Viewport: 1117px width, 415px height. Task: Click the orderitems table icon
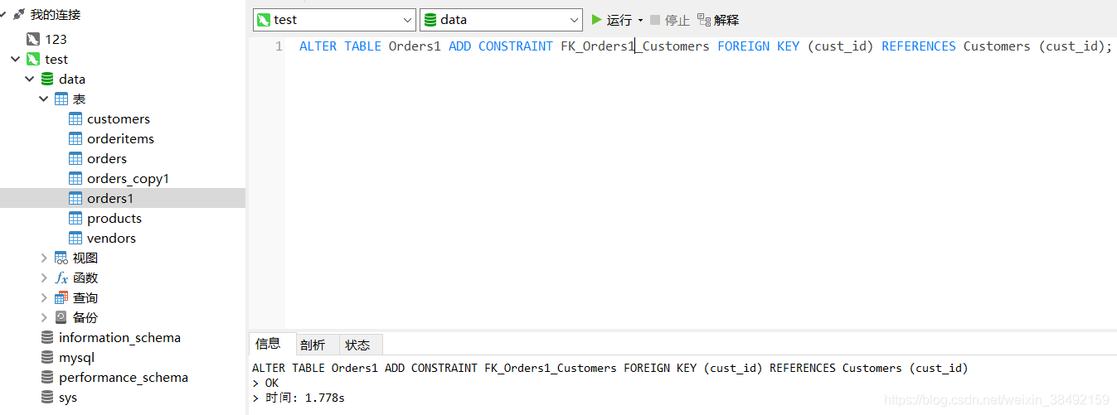coord(75,138)
